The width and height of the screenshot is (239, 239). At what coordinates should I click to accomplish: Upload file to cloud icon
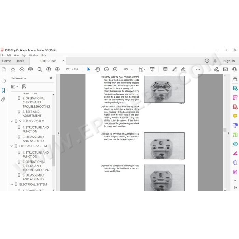pos(22,69)
